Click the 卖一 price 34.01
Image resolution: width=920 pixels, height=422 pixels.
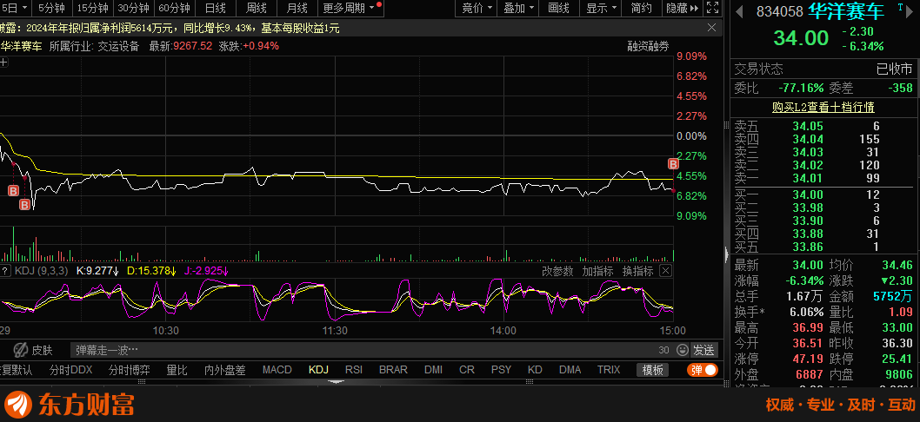pyautogui.click(x=807, y=178)
